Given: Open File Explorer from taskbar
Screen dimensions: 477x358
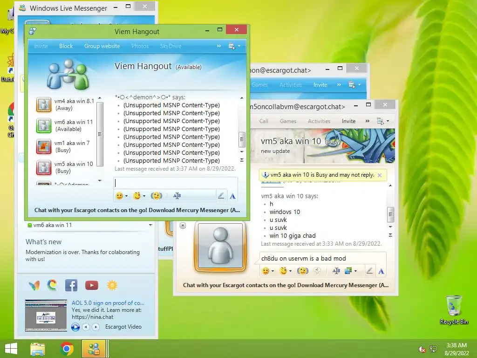Looking at the screenshot, I should (37, 349).
